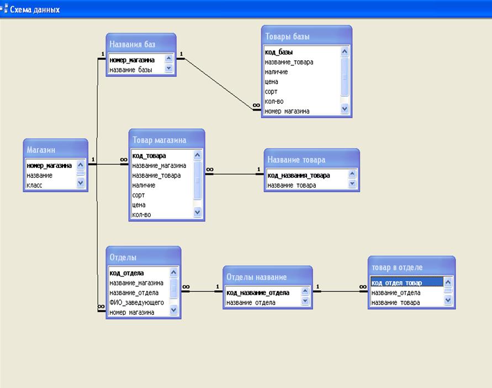Select наличие field in Товар магазина
492x388 pixels.
[162, 185]
